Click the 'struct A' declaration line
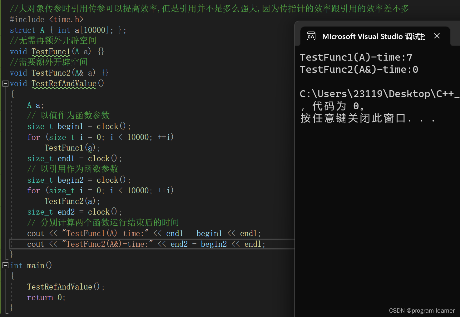The image size is (460, 317). click(68, 30)
